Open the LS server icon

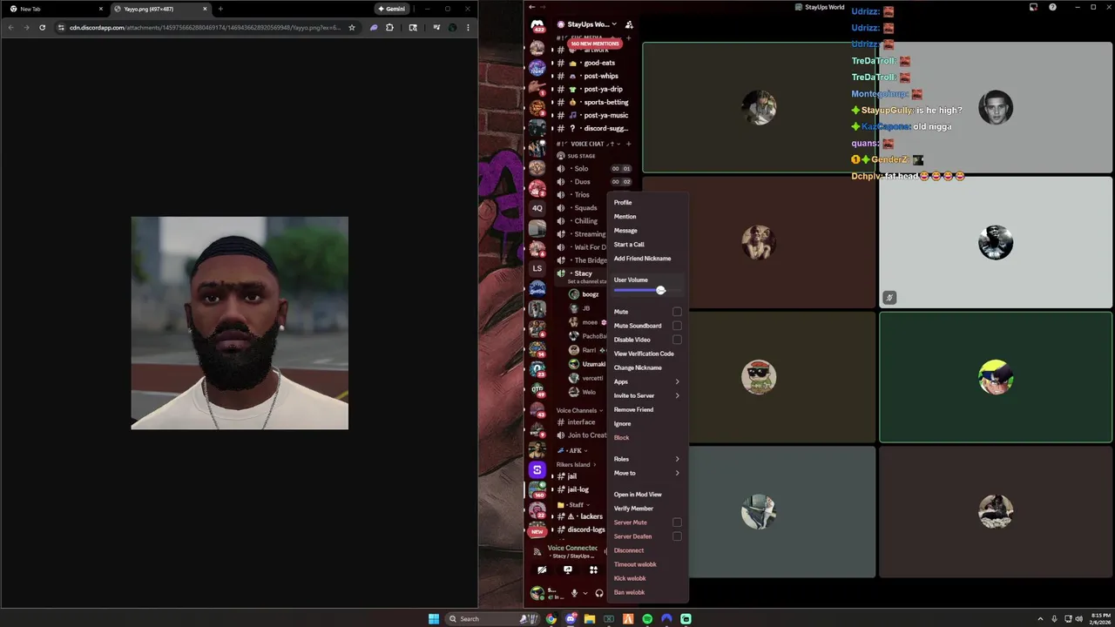coord(537,268)
